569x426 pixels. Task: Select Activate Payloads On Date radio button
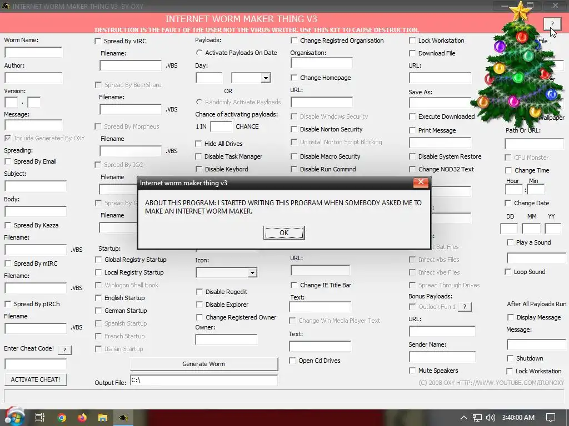tap(199, 53)
